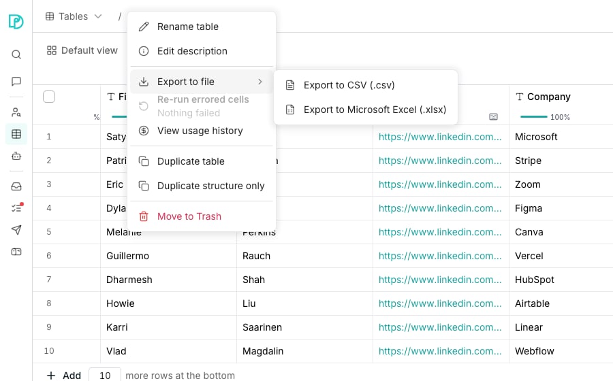Click the Company column 100% progress bar
This screenshot has width=613, height=381.
533,117
